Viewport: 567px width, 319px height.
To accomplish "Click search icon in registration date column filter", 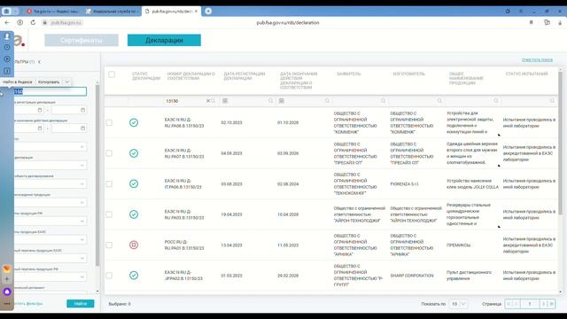I will (270, 101).
